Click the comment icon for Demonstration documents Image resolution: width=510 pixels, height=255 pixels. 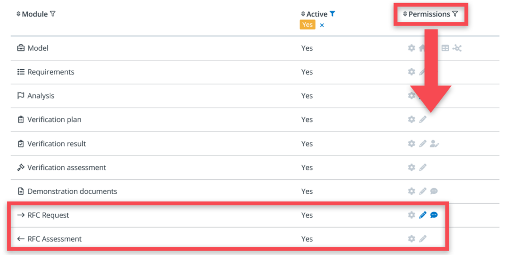point(434,191)
